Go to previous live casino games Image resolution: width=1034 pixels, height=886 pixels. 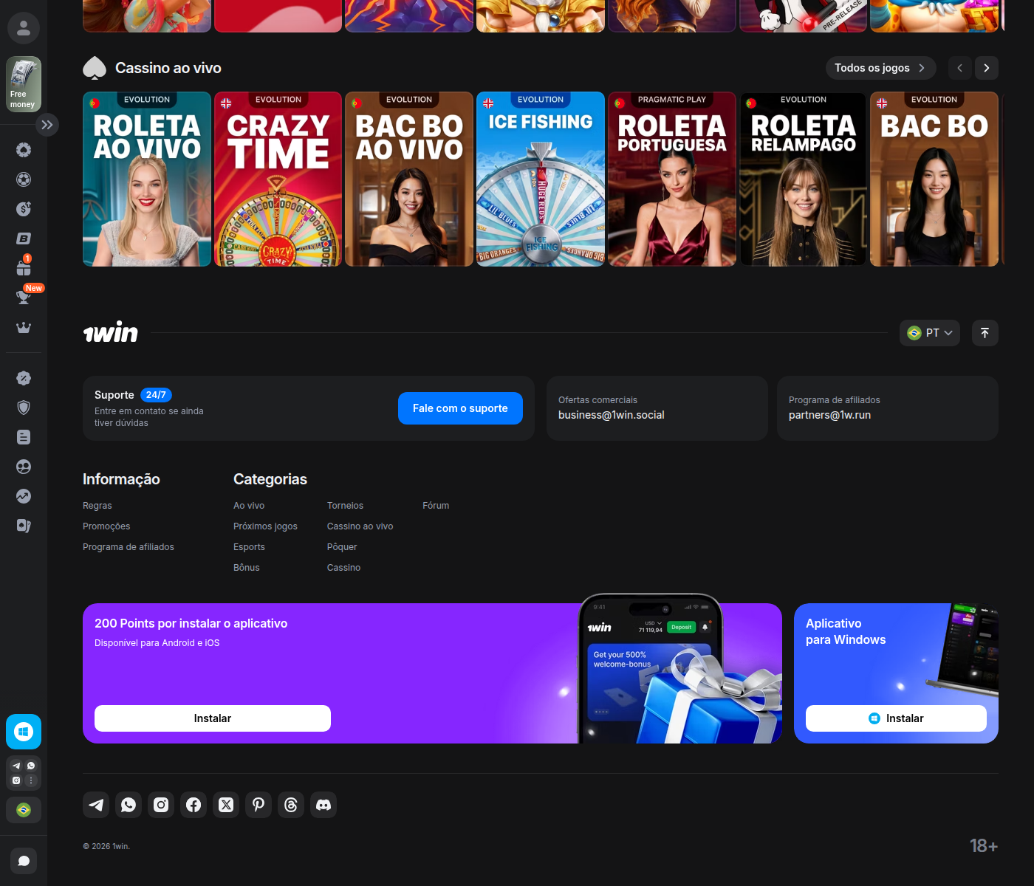(x=959, y=68)
